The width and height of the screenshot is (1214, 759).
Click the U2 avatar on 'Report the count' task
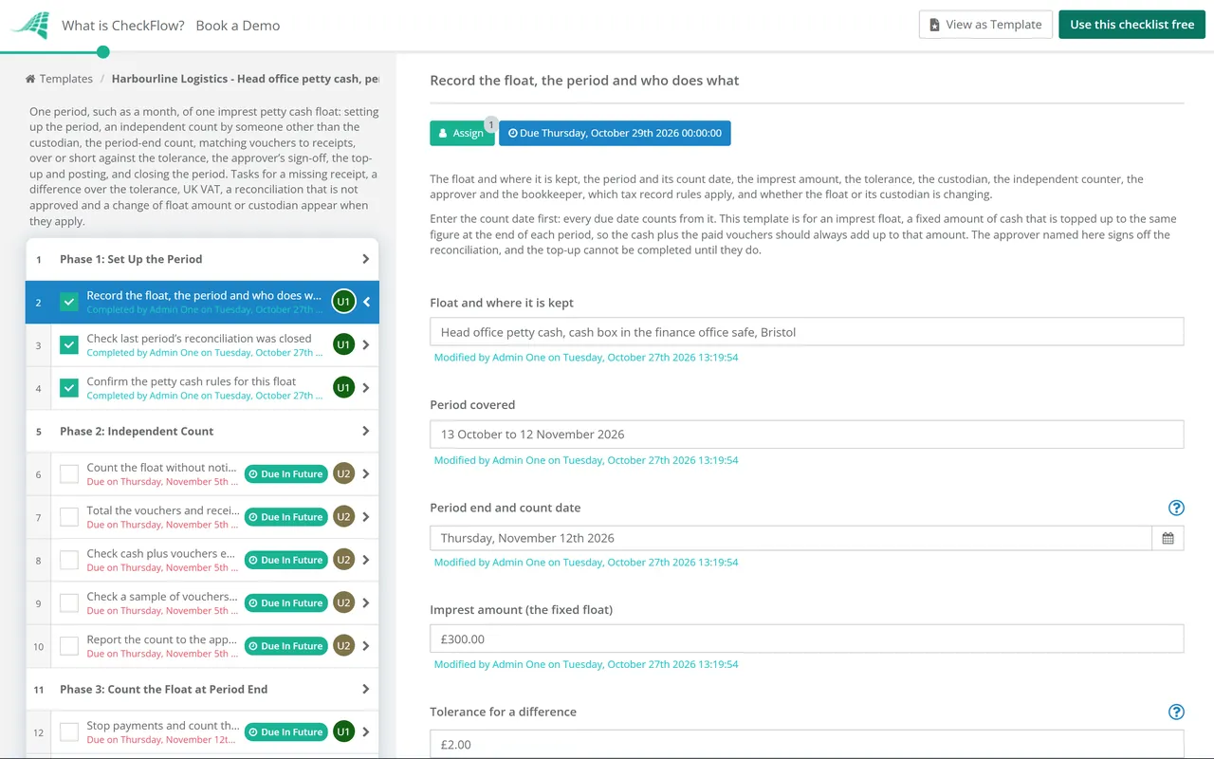(x=343, y=646)
